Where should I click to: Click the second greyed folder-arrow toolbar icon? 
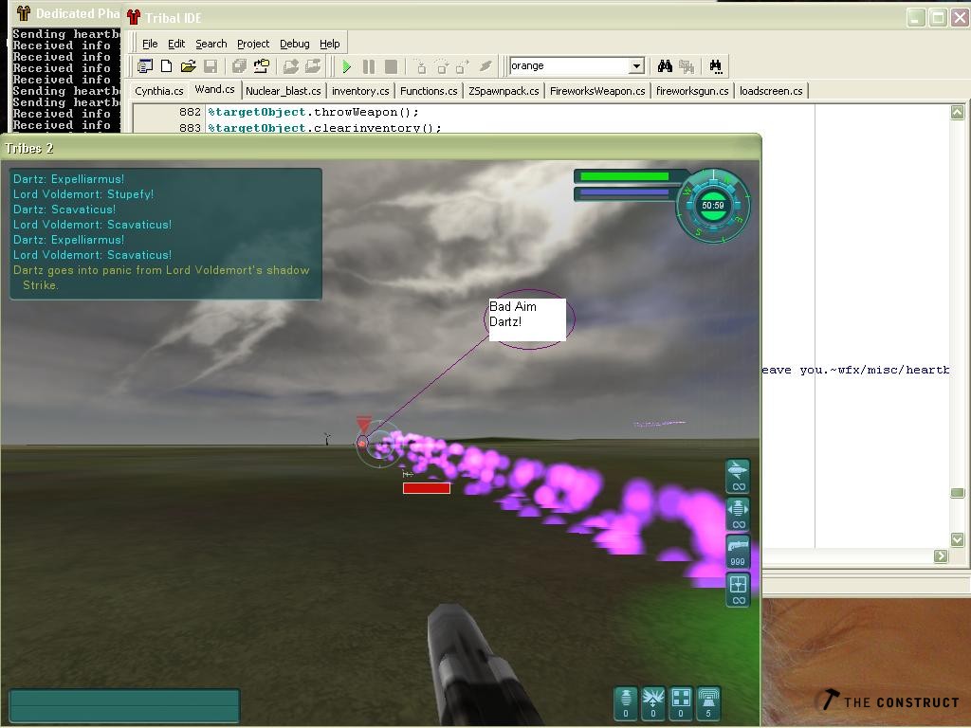click(x=313, y=66)
